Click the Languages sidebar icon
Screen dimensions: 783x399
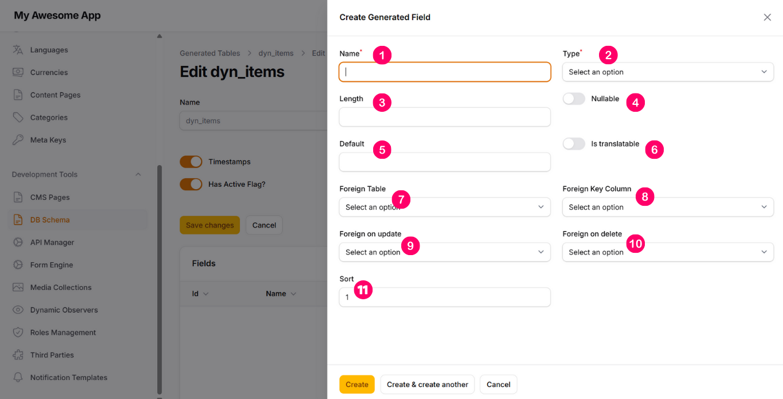(18, 50)
